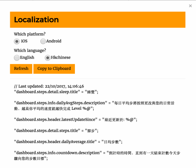
Task: Click the dashboard.steps.detail.sleep.title line
Action: coord(56,92)
